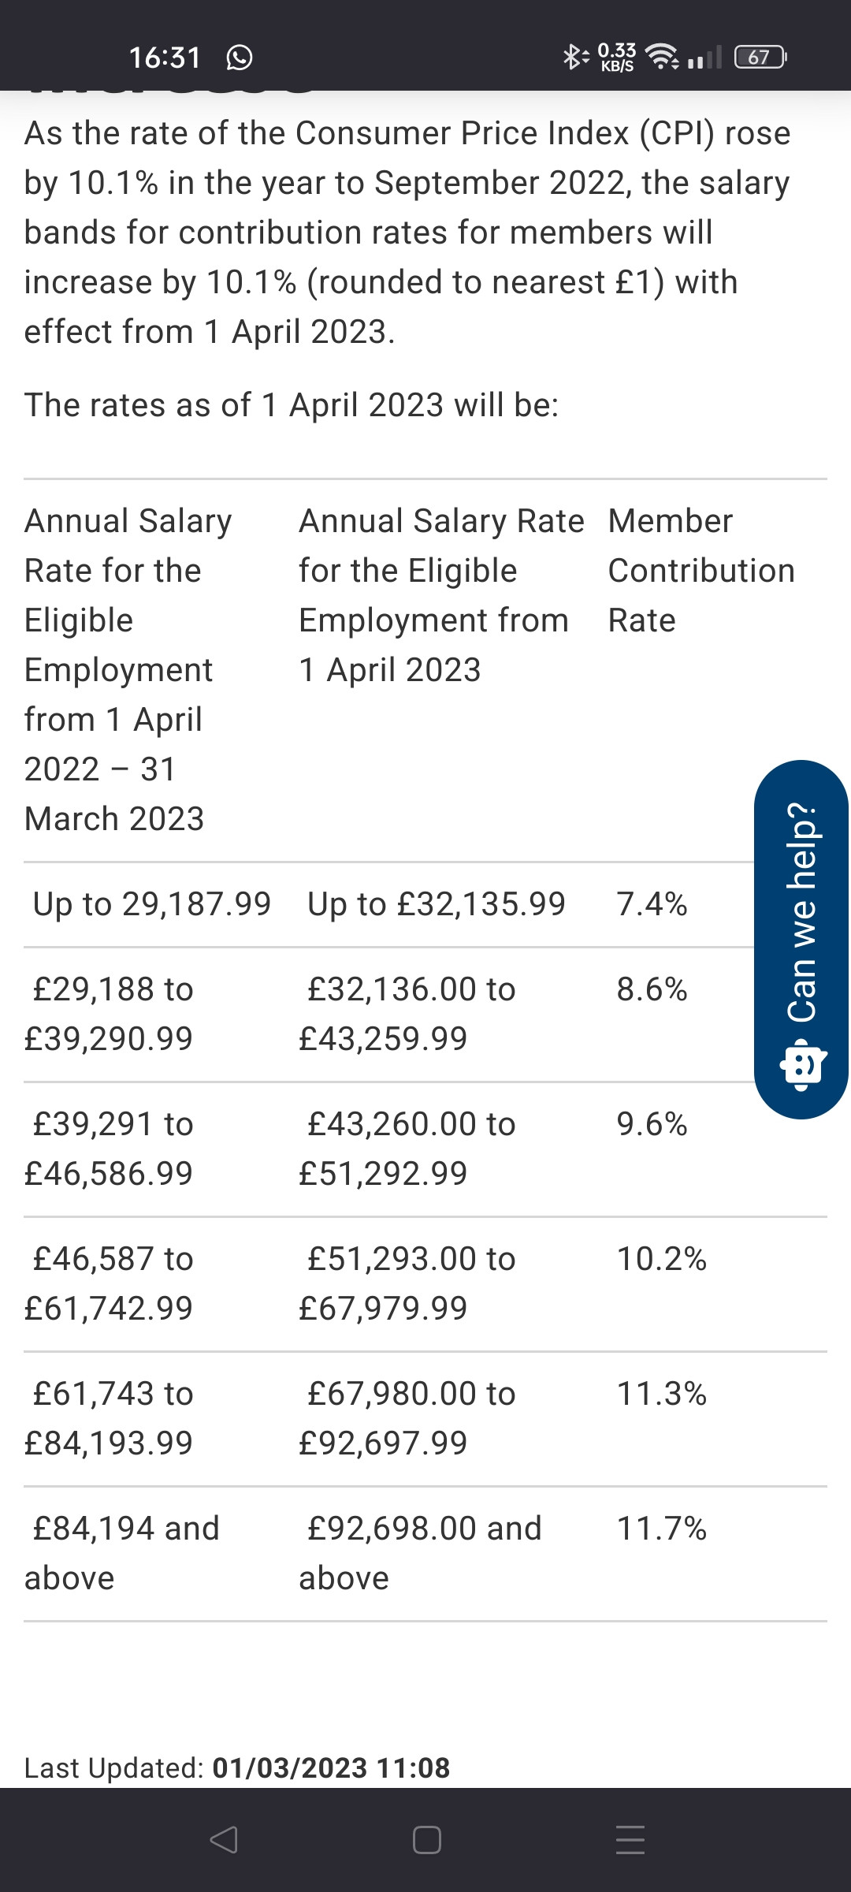Tap the mobile signal bars icon
Image resolution: width=851 pixels, height=1892 pixels.
coord(704,57)
